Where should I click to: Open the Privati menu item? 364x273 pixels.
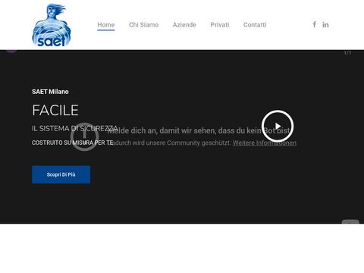click(220, 25)
